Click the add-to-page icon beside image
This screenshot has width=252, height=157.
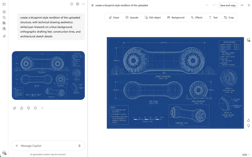(x=249, y=40)
